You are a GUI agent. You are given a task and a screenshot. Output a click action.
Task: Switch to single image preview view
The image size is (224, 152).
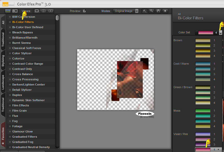click(x=37, y=11)
